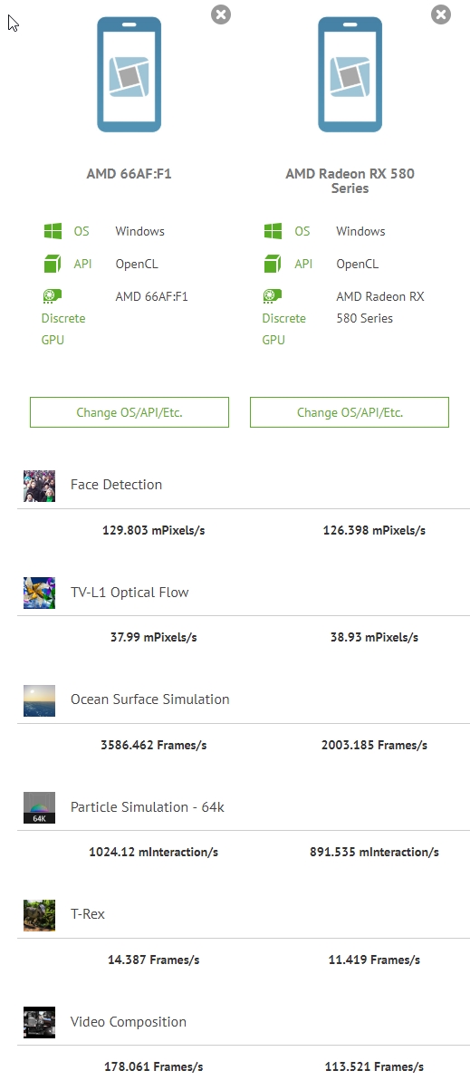Click the Windows OS icon for AMD 66AF:F1
This screenshot has width=470, height=1090.
(x=53, y=231)
